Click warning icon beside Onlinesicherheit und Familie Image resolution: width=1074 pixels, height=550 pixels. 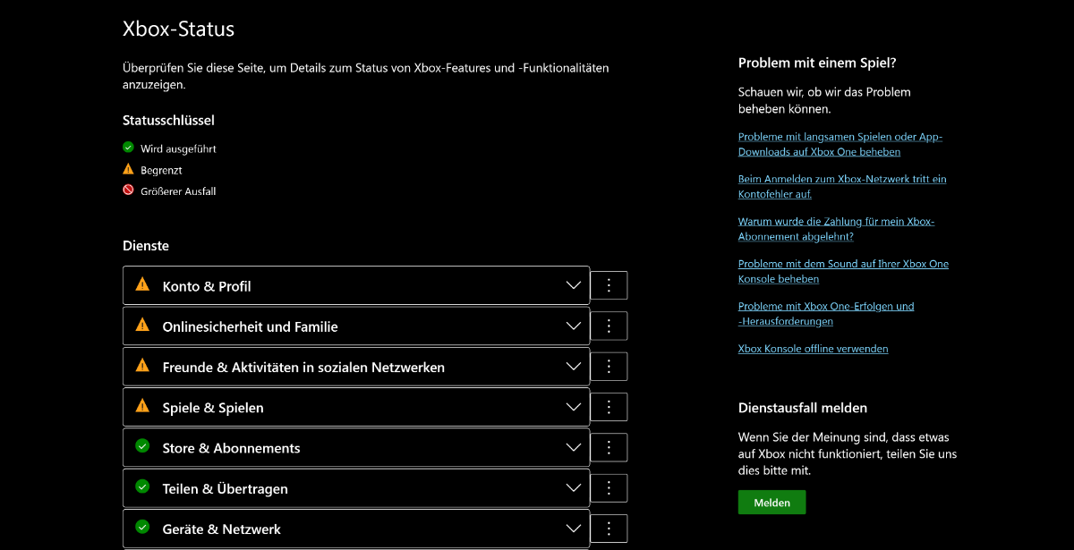tap(142, 325)
